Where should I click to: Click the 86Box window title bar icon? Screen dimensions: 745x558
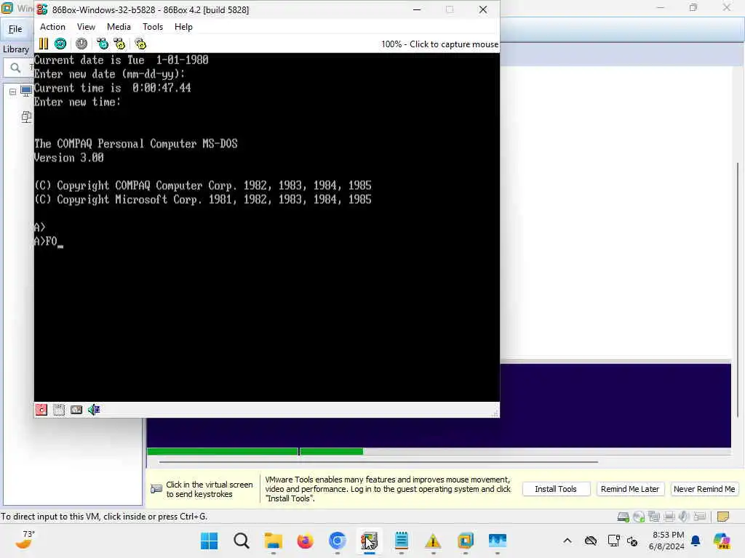click(42, 9)
